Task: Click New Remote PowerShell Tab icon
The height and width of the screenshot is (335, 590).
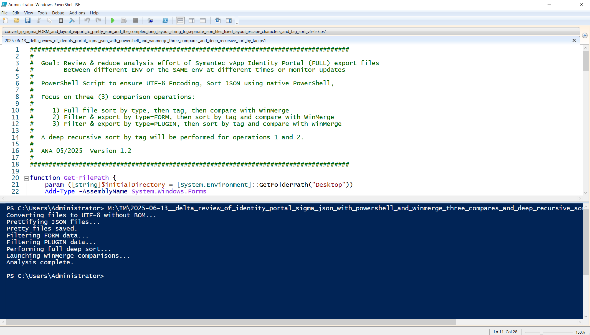Action: coord(150,21)
